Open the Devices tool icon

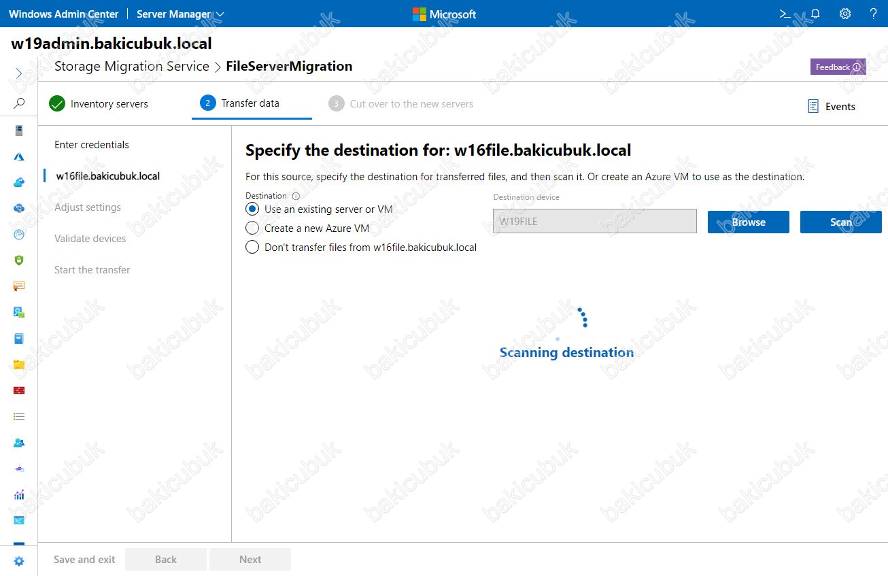19,312
